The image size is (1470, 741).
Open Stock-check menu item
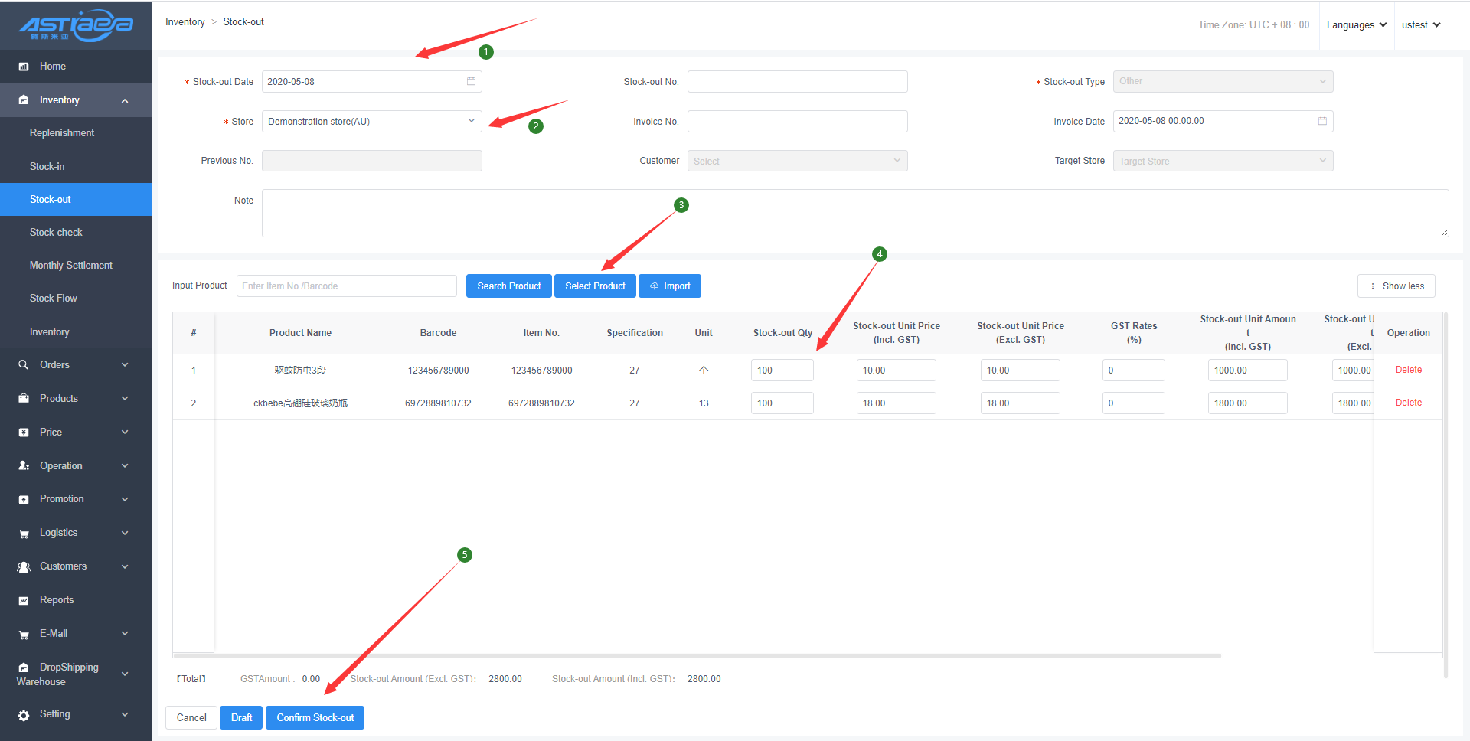coord(56,233)
